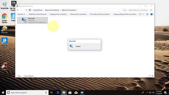Refresh the Network Connections view
The height and width of the screenshot is (95, 169).
point(125,10)
